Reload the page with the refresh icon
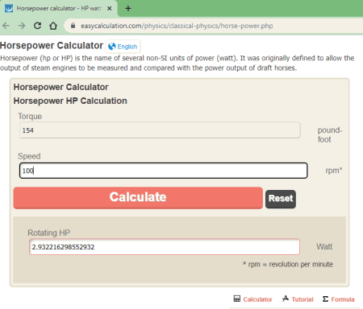Screen dimensions: 363x309 point(37,26)
